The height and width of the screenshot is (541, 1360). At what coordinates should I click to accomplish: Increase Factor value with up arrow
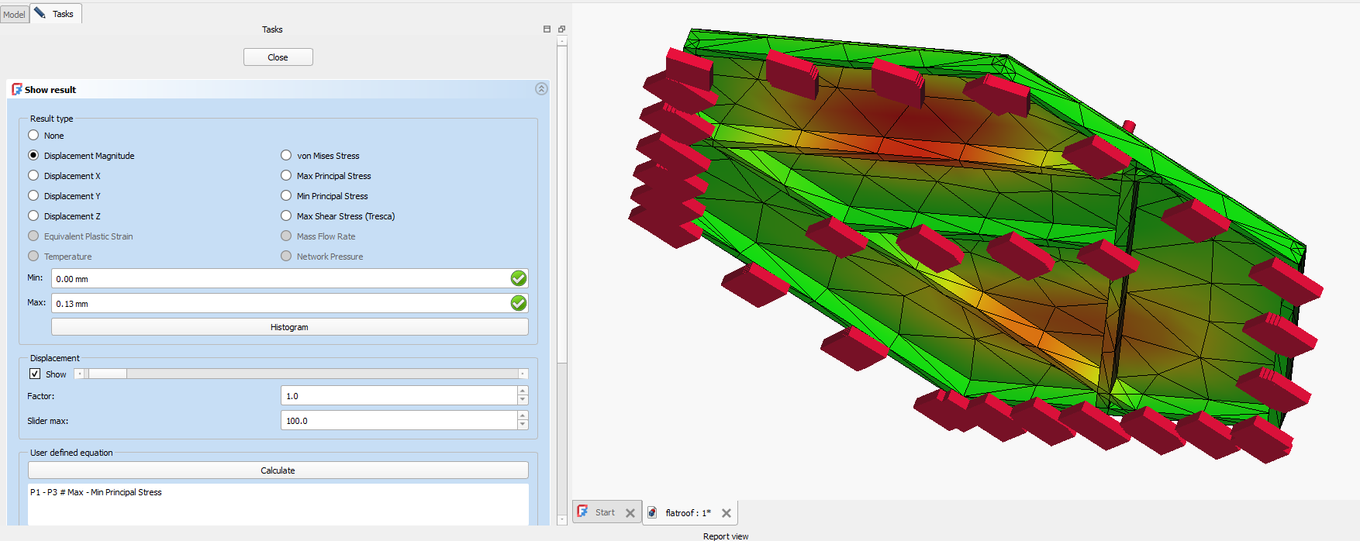(523, 391)
